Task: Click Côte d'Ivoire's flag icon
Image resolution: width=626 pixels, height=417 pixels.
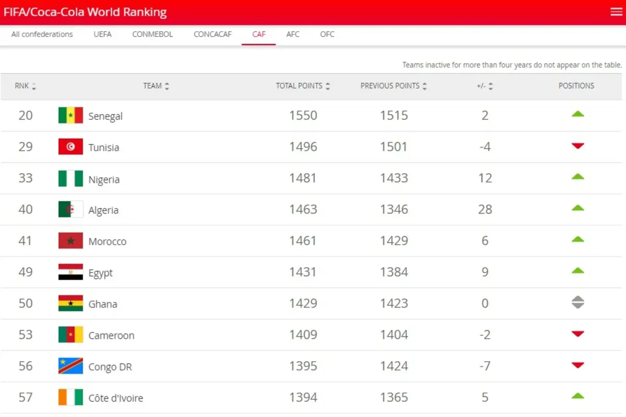Action: [70, 397]
